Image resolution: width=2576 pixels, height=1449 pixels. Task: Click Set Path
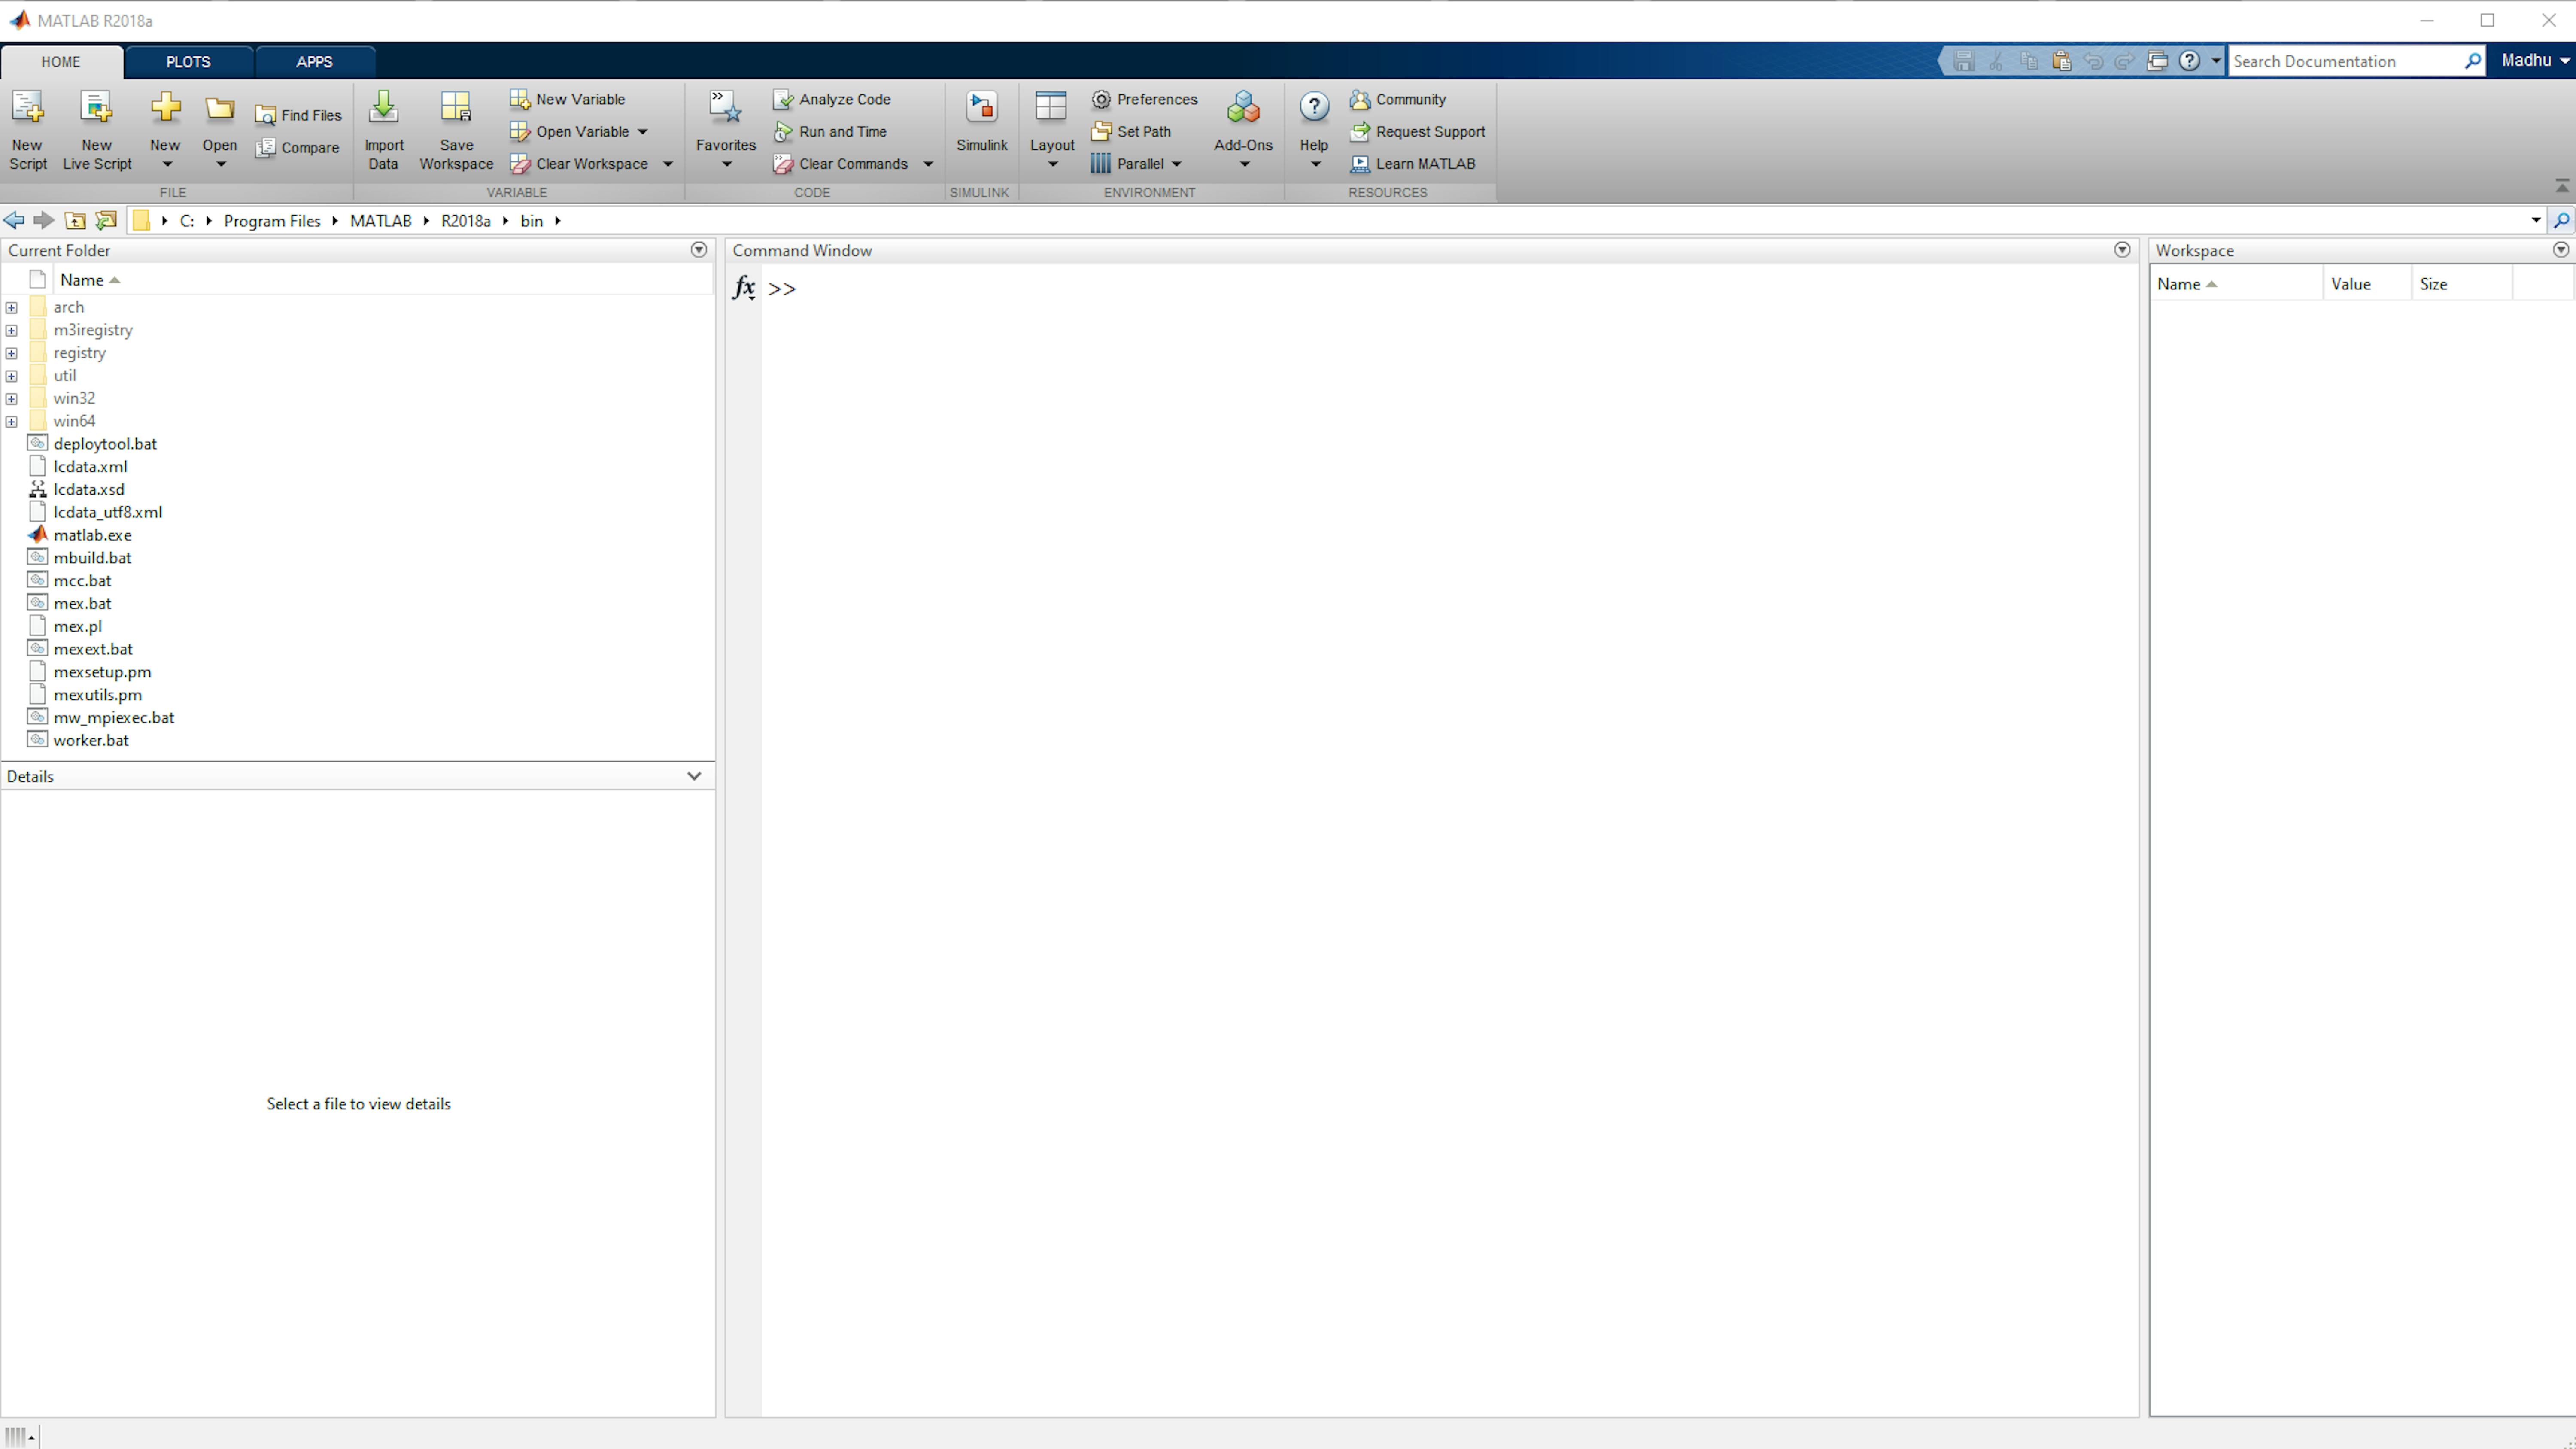click(1131, 131)
